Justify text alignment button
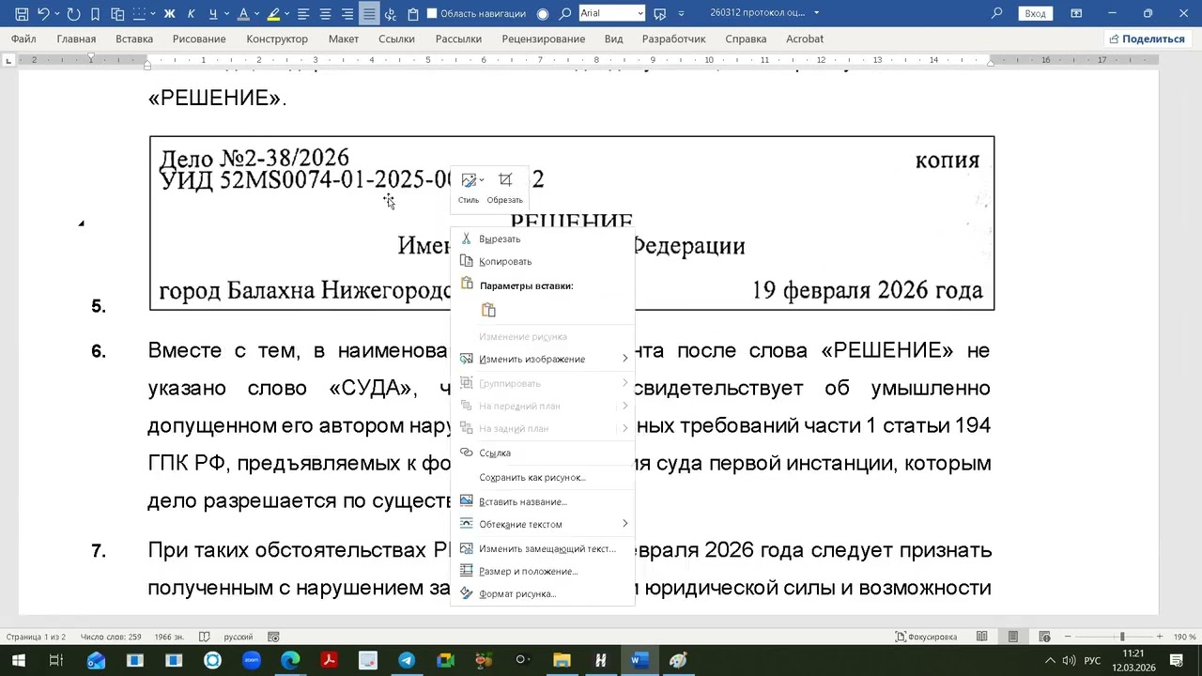This screenshot has width=1202, height=676. 369,14
